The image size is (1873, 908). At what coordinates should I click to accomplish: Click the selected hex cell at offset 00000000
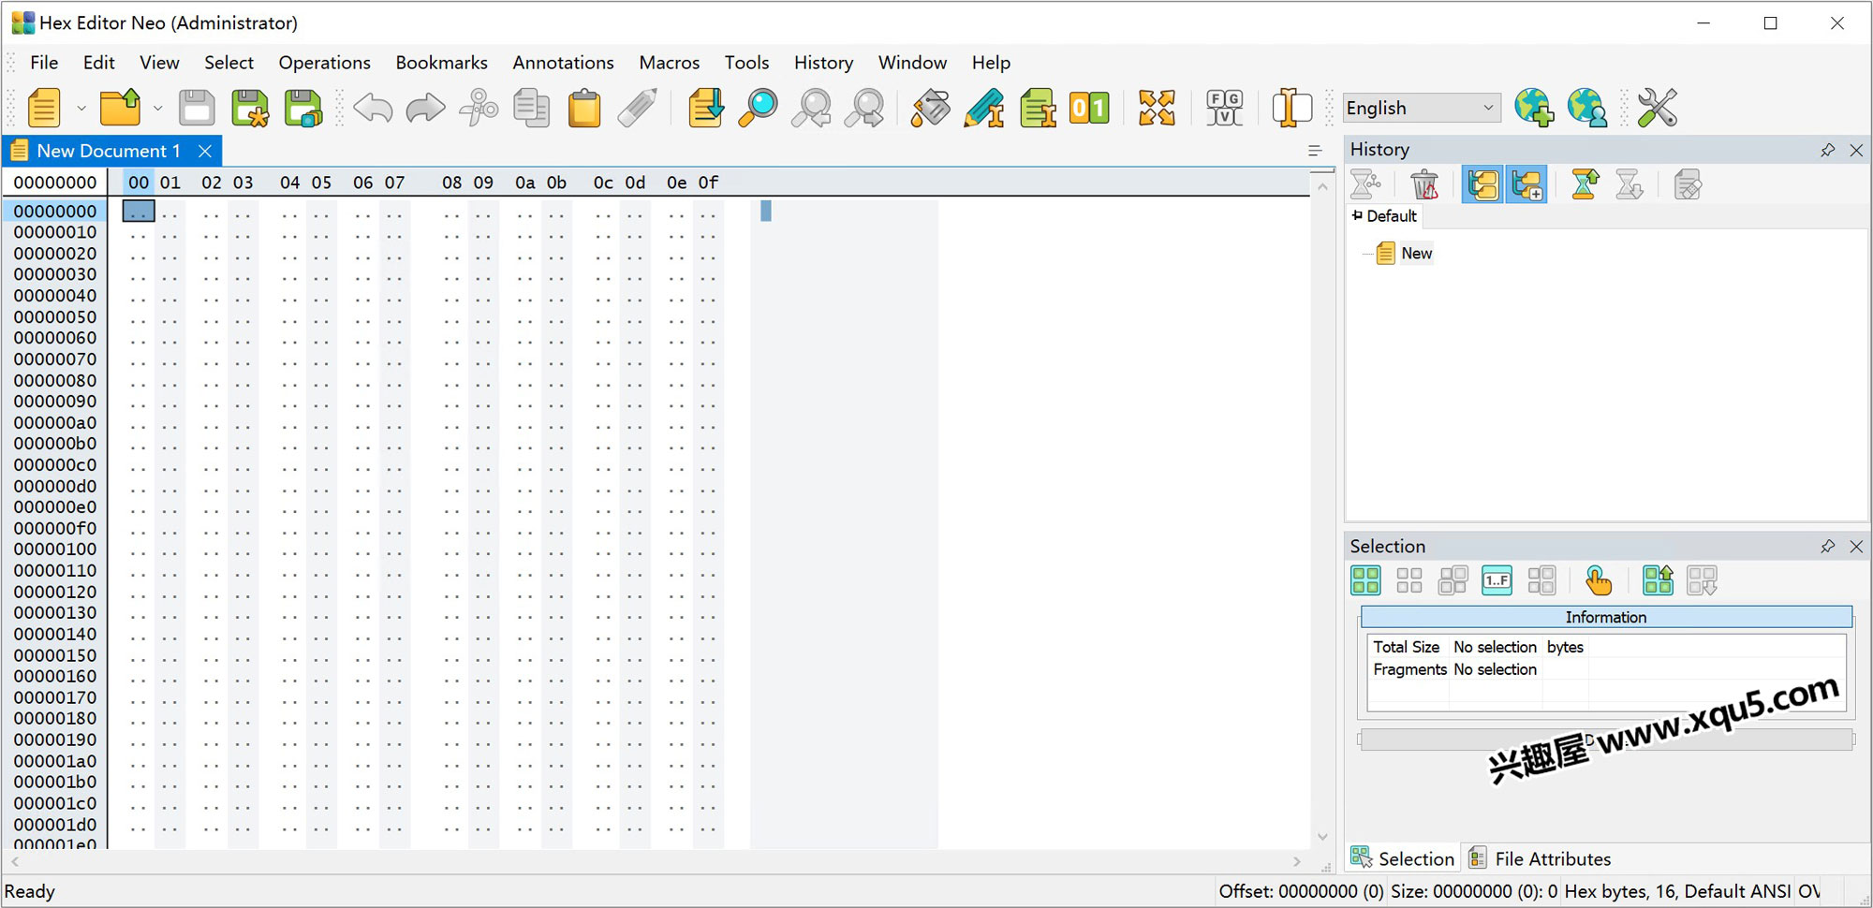pyautogui.click(x=139, y=212)
